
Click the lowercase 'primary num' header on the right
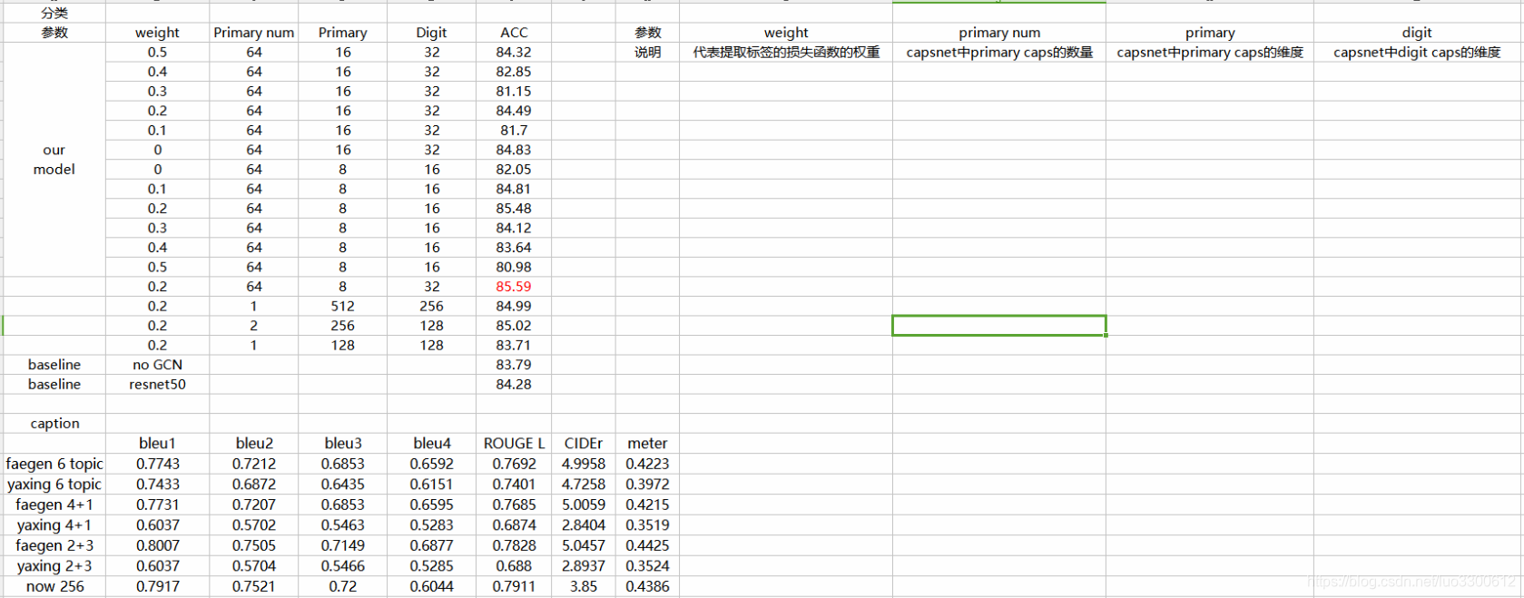point(999,33)
